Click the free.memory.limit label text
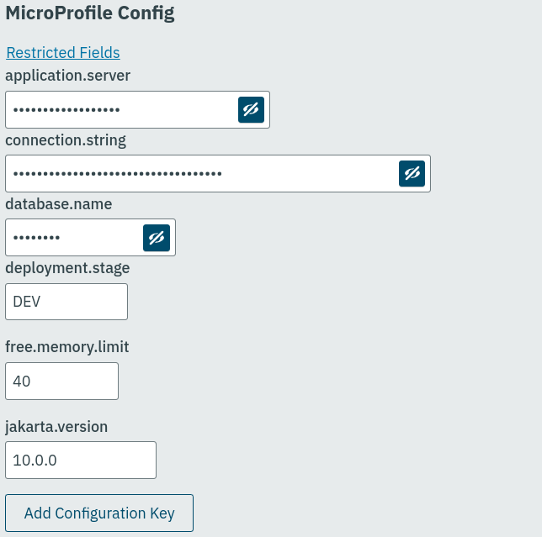Viewport: 542px width, 537px height. coord(67,347)
